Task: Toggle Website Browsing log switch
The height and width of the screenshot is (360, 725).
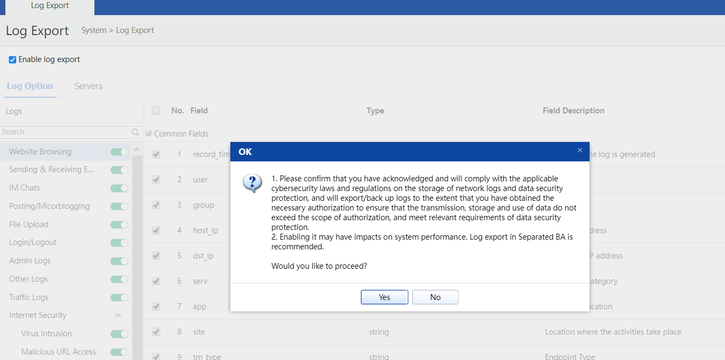Action: pyautogui.click(x=119, y=152)
